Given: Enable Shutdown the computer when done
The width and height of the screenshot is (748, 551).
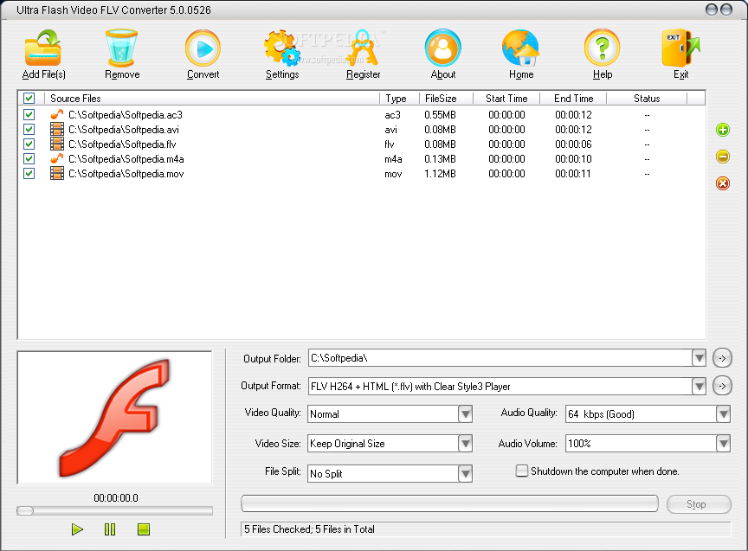Looking at the screenshot, I should click(x=522, y=471).
